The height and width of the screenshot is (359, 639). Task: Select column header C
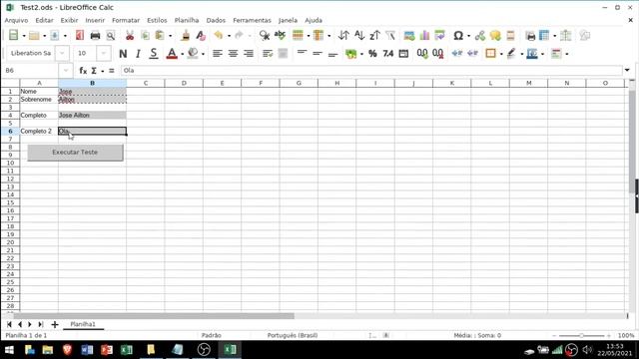tap(146, 83)
